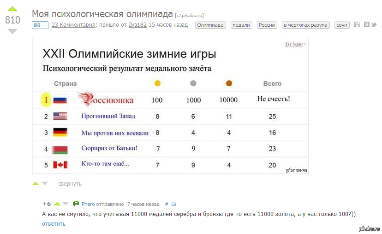Select the медали tag
The height and width of the screenshot is (234, 382).
[x=241, y=25]
